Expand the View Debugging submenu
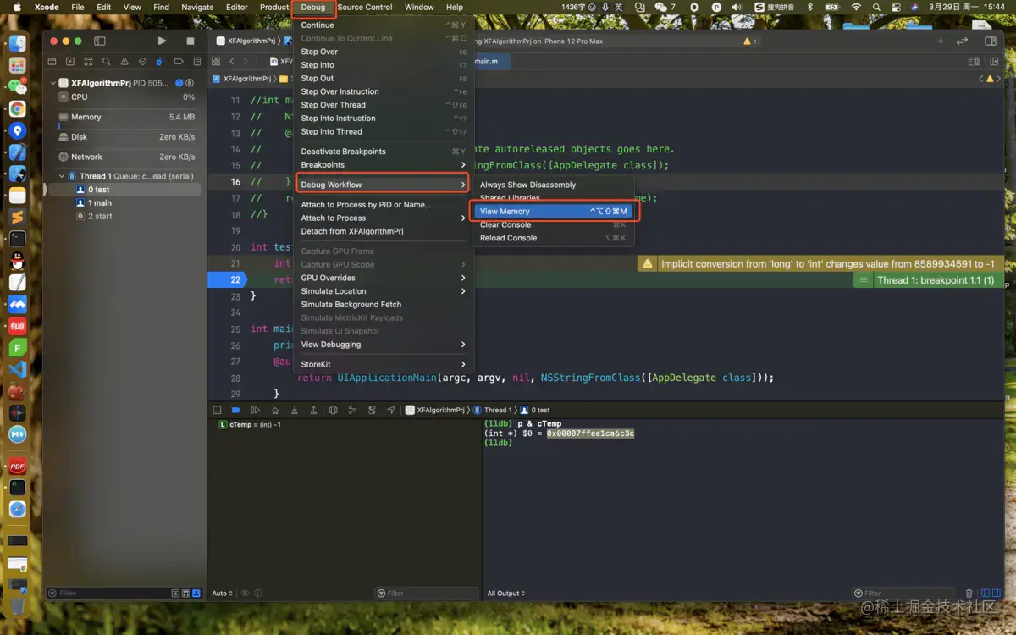Image resolution: width=1016 pixels, height=635 pixels. click(384, 345)
